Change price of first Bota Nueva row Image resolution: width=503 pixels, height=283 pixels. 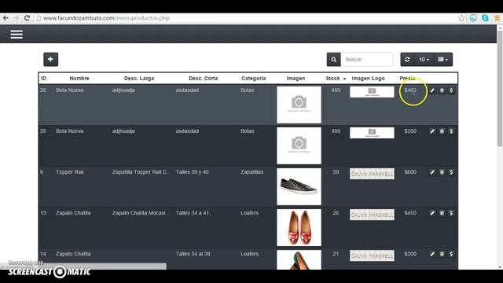[451, 90]
